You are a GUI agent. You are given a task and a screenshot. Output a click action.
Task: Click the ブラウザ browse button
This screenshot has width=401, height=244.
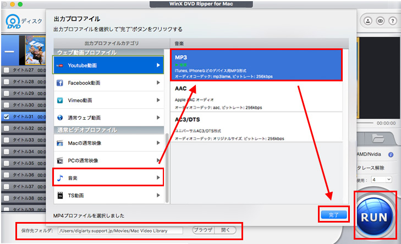[204, 230]
